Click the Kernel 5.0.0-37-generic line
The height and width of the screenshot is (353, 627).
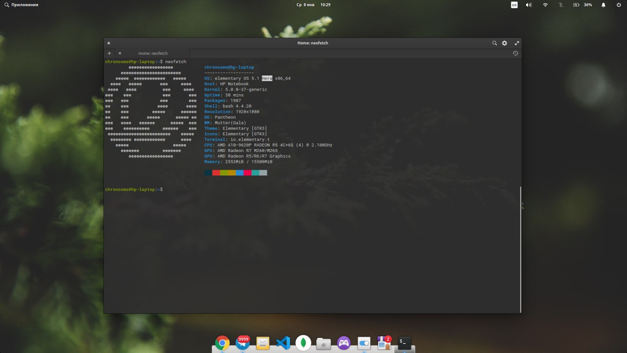(236, 90)
